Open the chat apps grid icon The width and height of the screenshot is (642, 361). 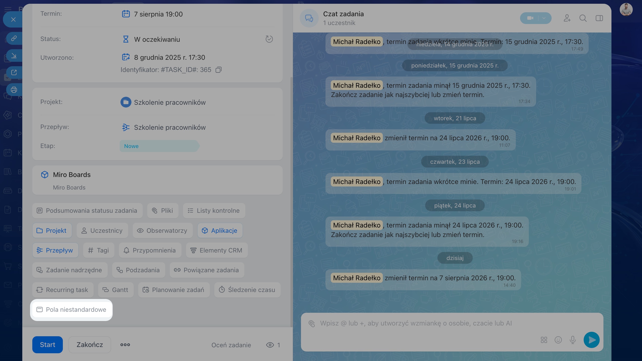tap(544, 340)
